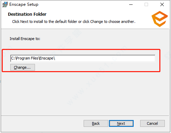Go to previous step with Back

(96, 123)
